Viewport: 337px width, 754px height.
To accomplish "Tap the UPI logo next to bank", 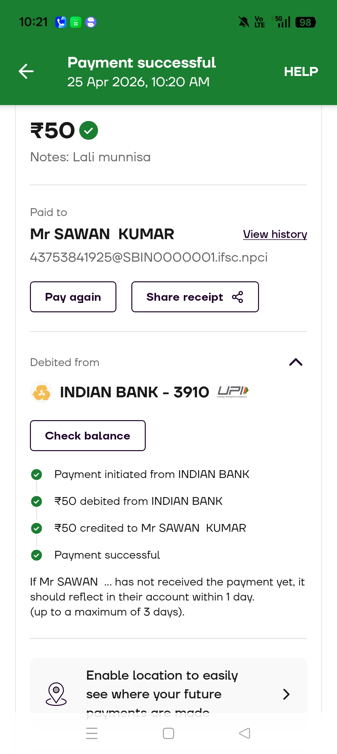I will [233, 392].
